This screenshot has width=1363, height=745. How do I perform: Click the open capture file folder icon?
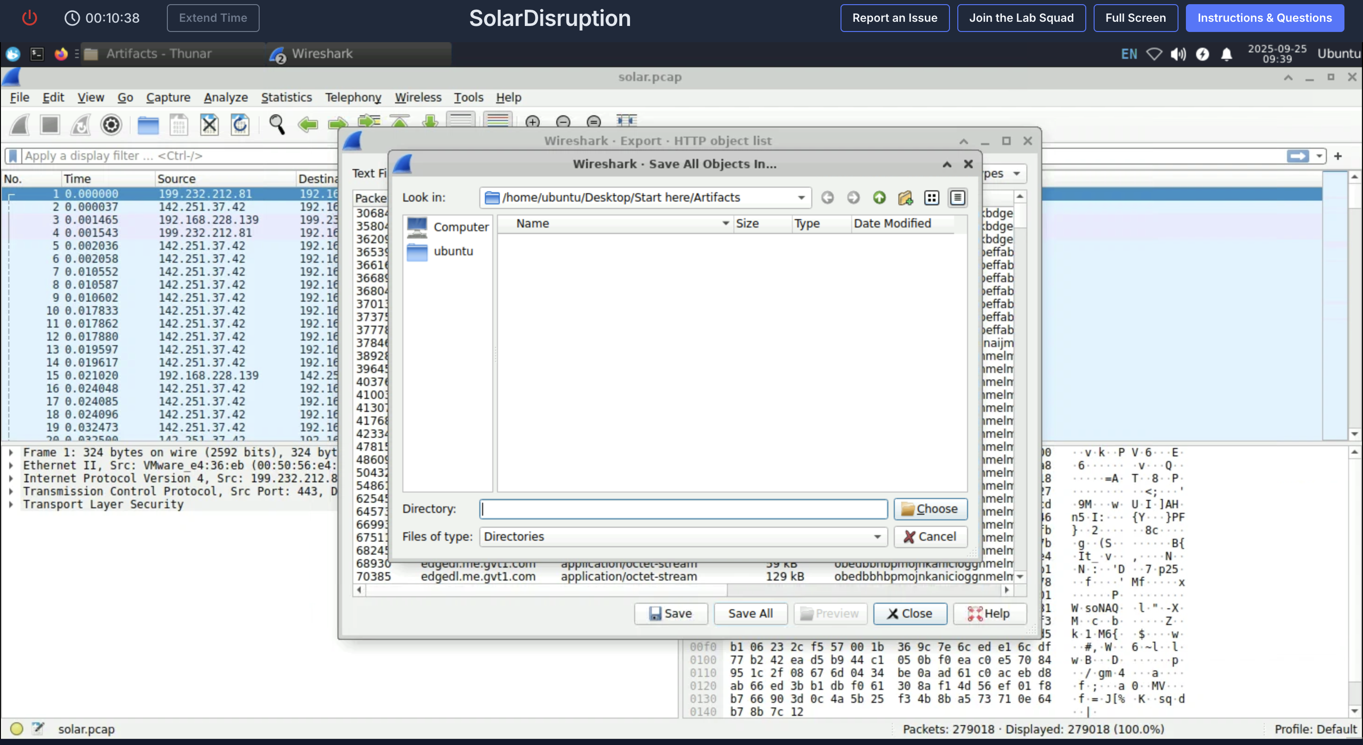pyautogui.click(x=147, y=125)
